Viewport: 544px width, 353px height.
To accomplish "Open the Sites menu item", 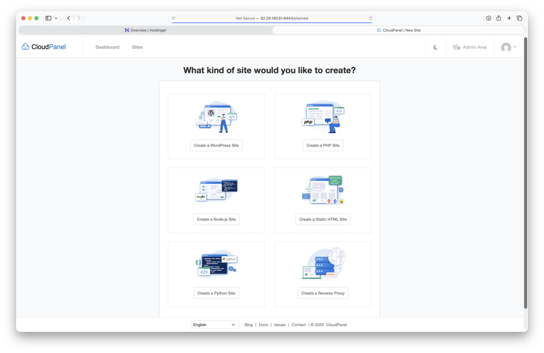I will (x=137, y=47).
